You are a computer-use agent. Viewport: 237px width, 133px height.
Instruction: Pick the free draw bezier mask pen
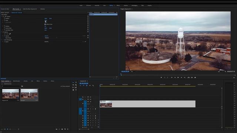[x=10, y=34]
